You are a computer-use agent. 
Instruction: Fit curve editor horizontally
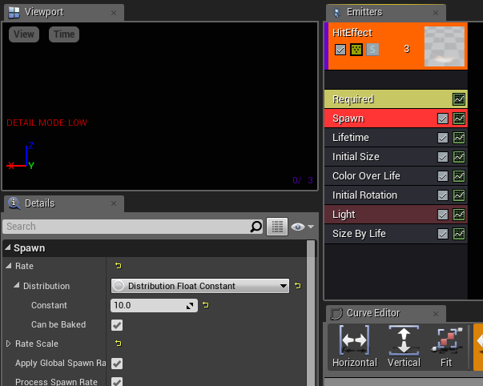(x=355, y=346)
